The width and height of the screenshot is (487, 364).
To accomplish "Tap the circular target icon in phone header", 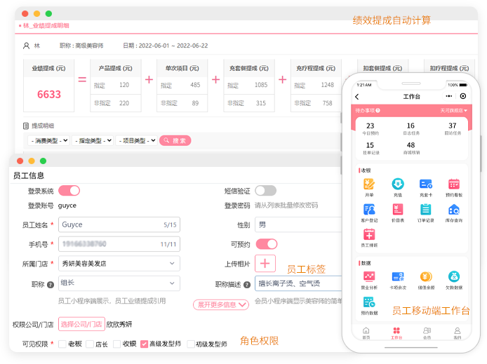I will point(462,96).
